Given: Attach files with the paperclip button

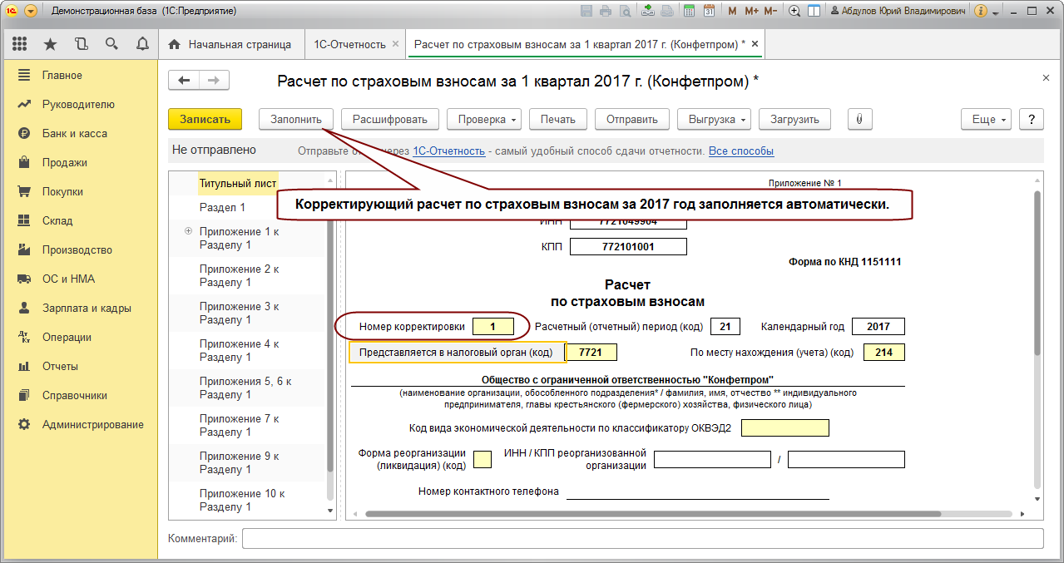Looking at the screenshot, I should point(859,119).
